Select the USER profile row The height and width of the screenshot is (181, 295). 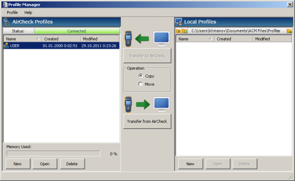[61, 46]
